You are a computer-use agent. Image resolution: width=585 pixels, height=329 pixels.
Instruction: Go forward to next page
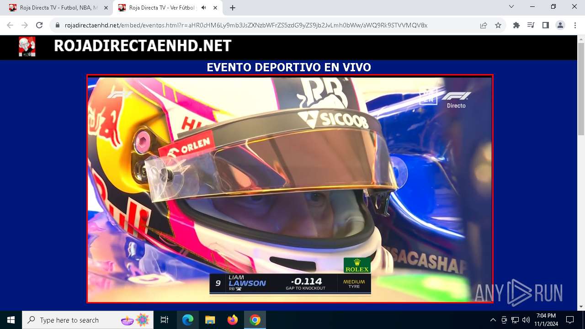[x=25, y=25]
